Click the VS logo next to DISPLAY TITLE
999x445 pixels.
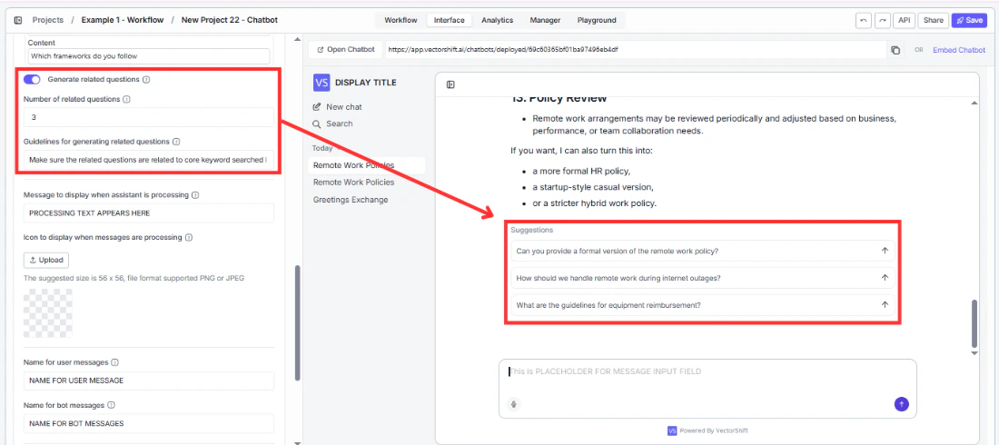321,83
